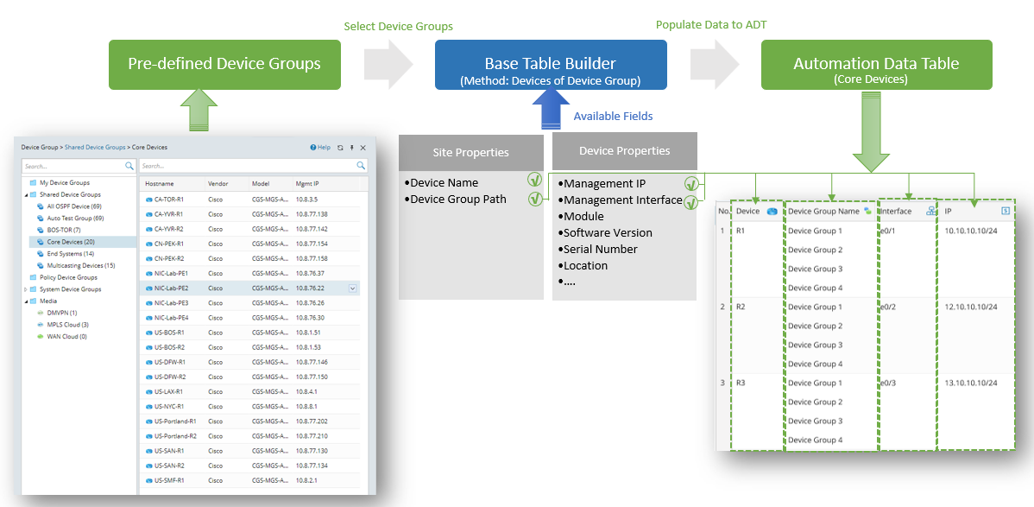This screenshot has width=1034, height=507.
Task: Click the interface icon in Interface column header
Action: 930,211
